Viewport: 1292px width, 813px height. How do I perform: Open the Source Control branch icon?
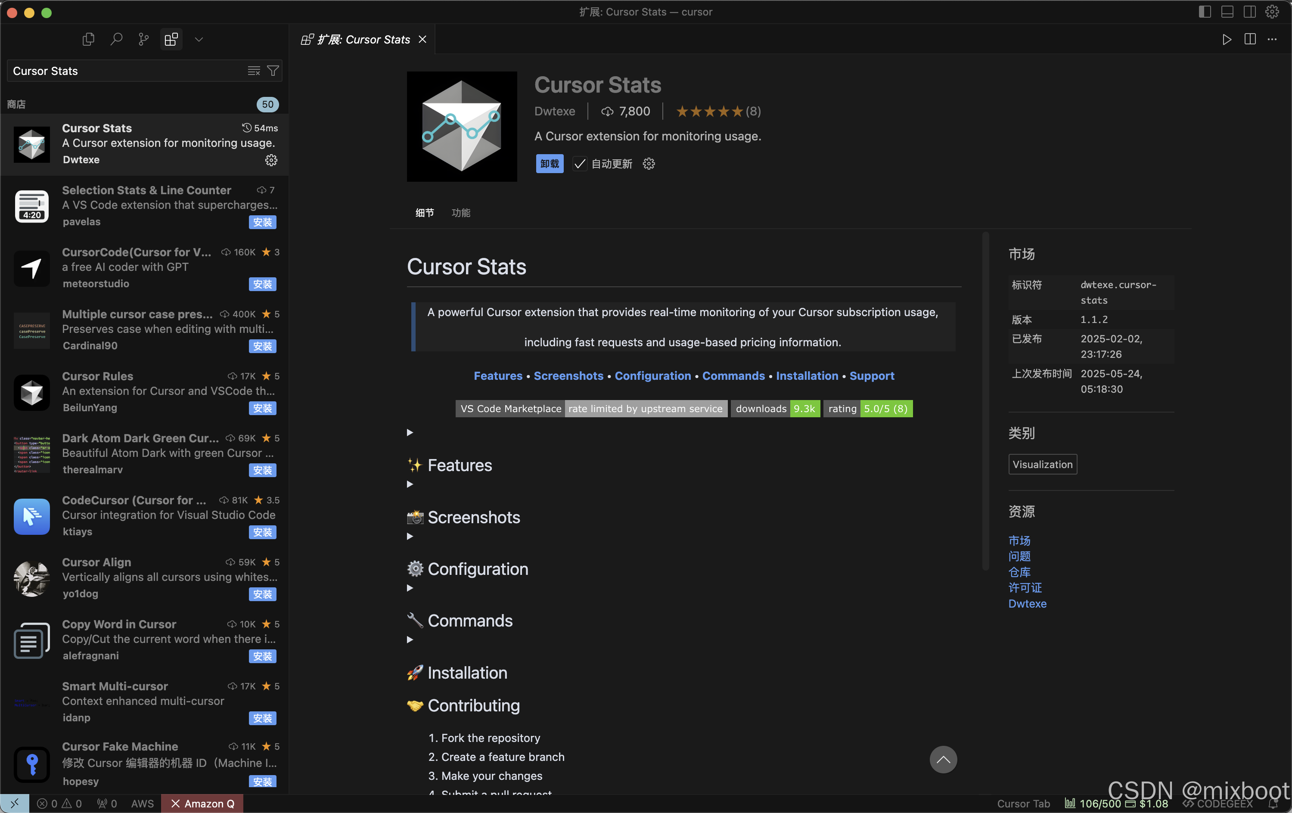143,39
